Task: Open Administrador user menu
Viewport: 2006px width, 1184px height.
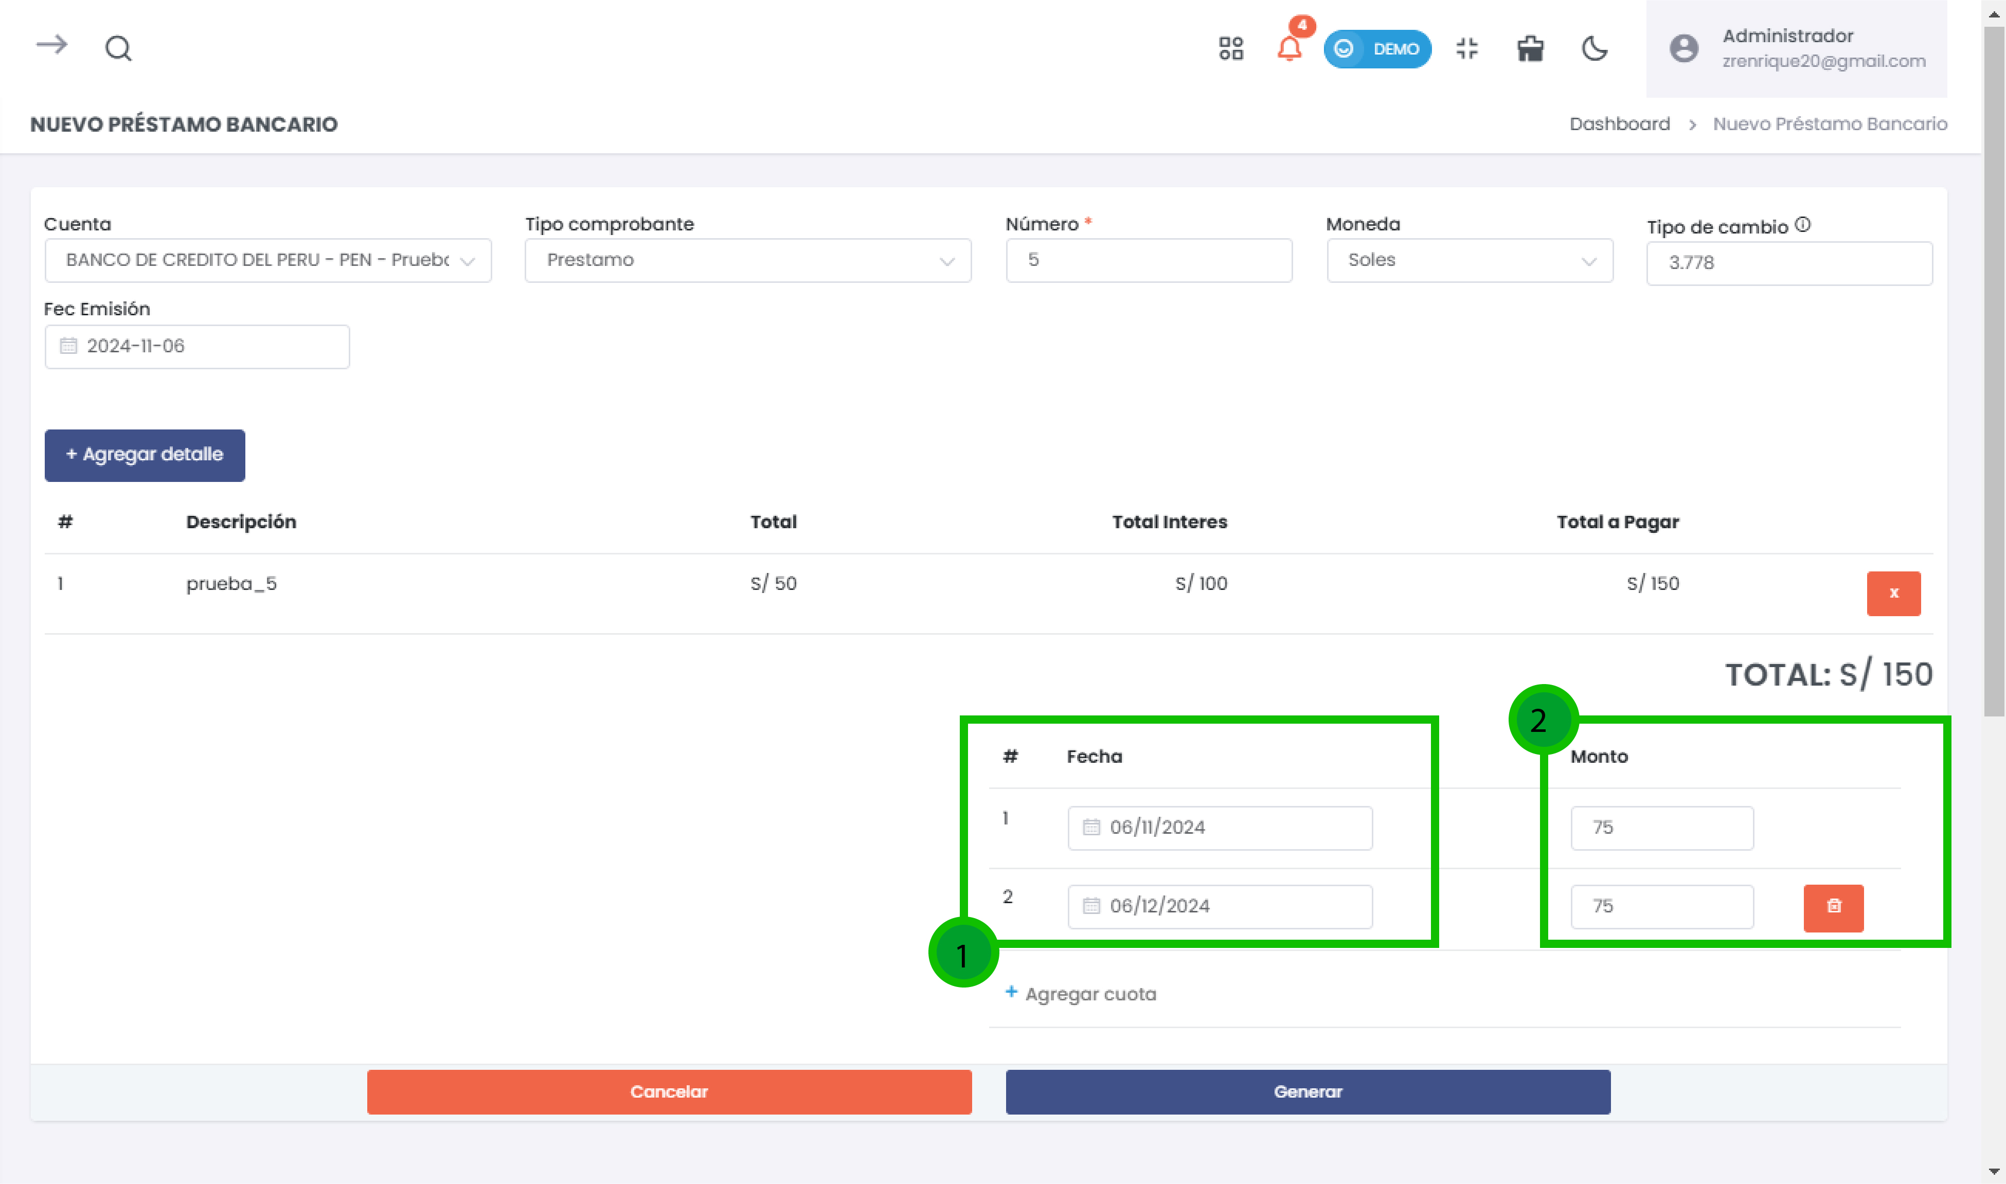Action: coord(1796,49)
